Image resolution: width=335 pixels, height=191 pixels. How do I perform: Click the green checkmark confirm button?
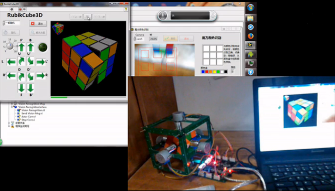click(170, 38)
